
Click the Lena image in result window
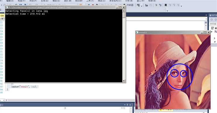pyautogui.click(x=173, y=72)
